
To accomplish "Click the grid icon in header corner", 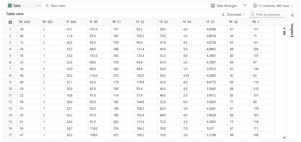I will point(10,22).
